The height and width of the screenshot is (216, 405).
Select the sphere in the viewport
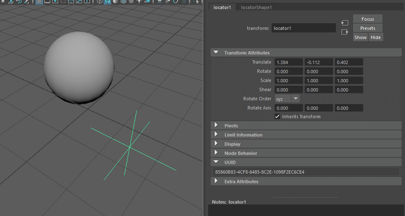tap(79, 68)
